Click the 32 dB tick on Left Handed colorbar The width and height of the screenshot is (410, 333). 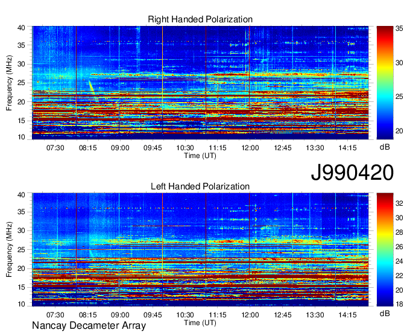coord(399,203)
